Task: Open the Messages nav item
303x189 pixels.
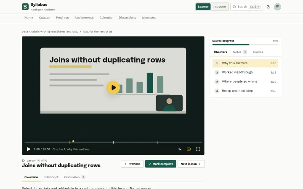Action: [x=149, y=18]
